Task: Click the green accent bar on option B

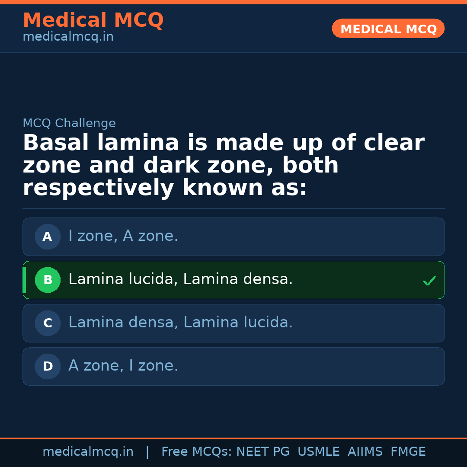Action: click(x=24, y=280)
